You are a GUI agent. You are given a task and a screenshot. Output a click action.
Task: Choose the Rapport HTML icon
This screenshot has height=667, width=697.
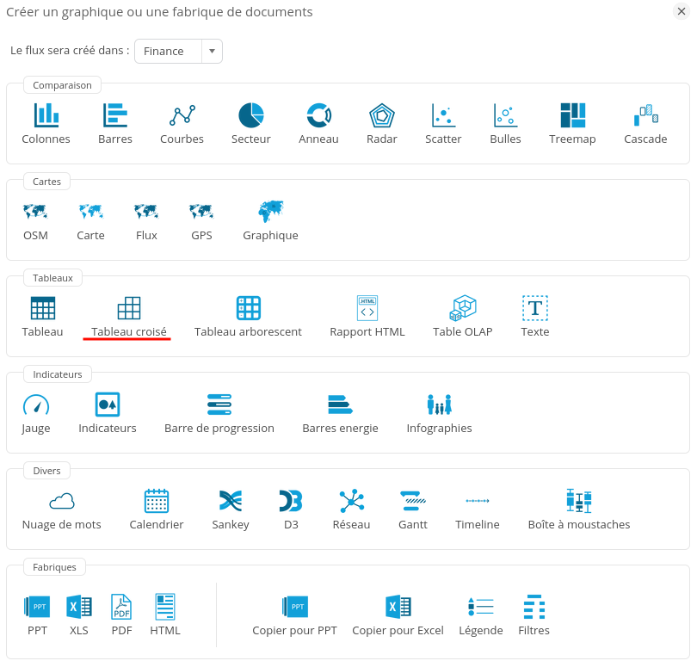(x=367, y=308)
